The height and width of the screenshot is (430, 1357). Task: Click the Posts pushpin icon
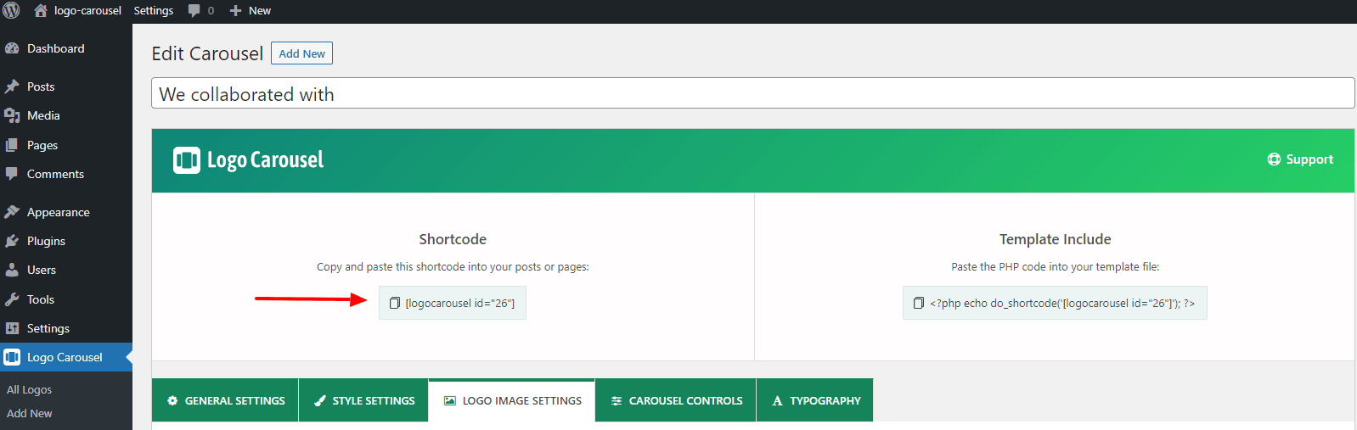tap(12, 87)
